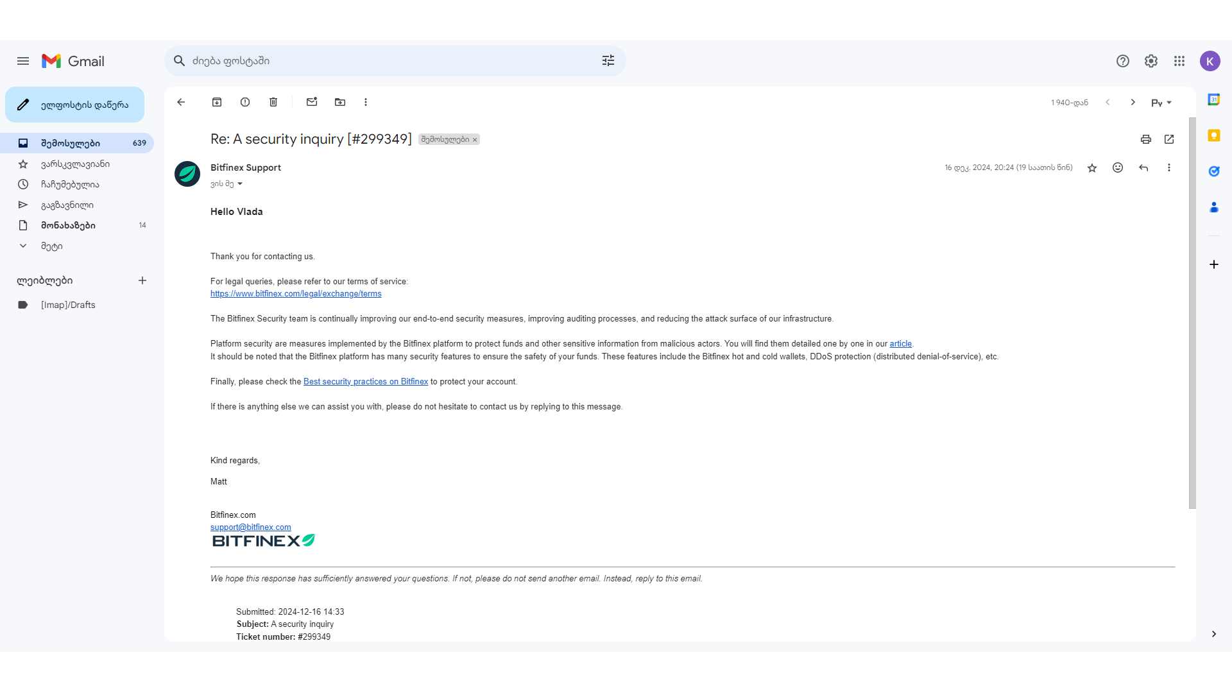Go back to inbox arrow
1232x693 pixels.
pyautogui.click(x=181, y=102)
